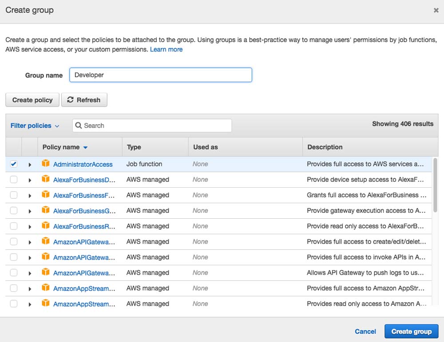
Task: Click the Create group button
Action: click(411, 331)
